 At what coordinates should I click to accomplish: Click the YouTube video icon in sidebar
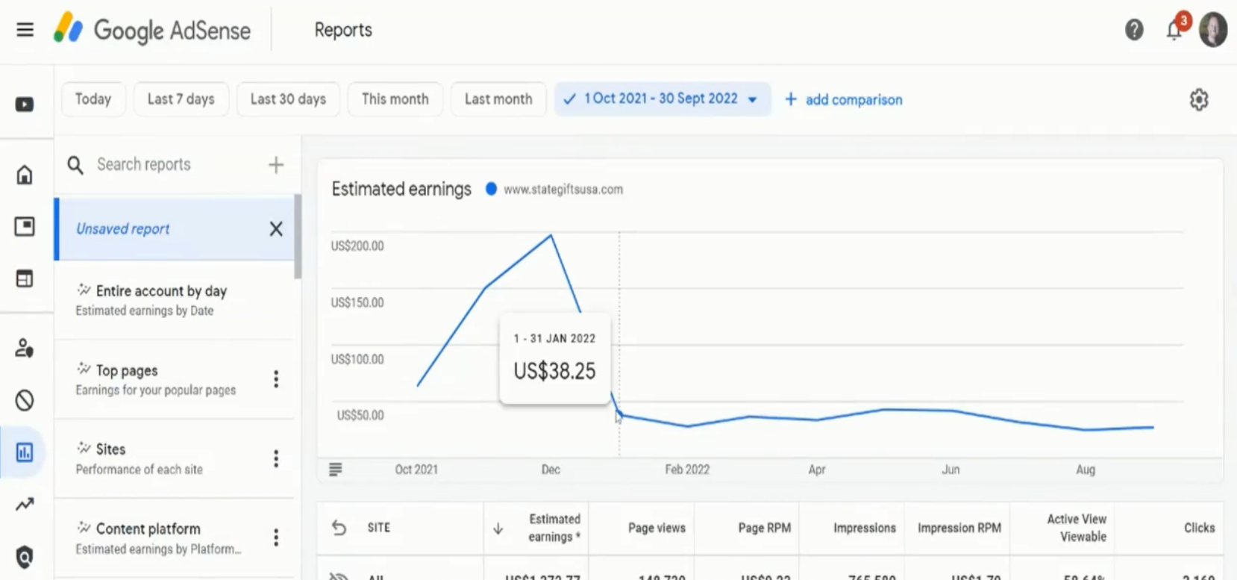[25, 105]
